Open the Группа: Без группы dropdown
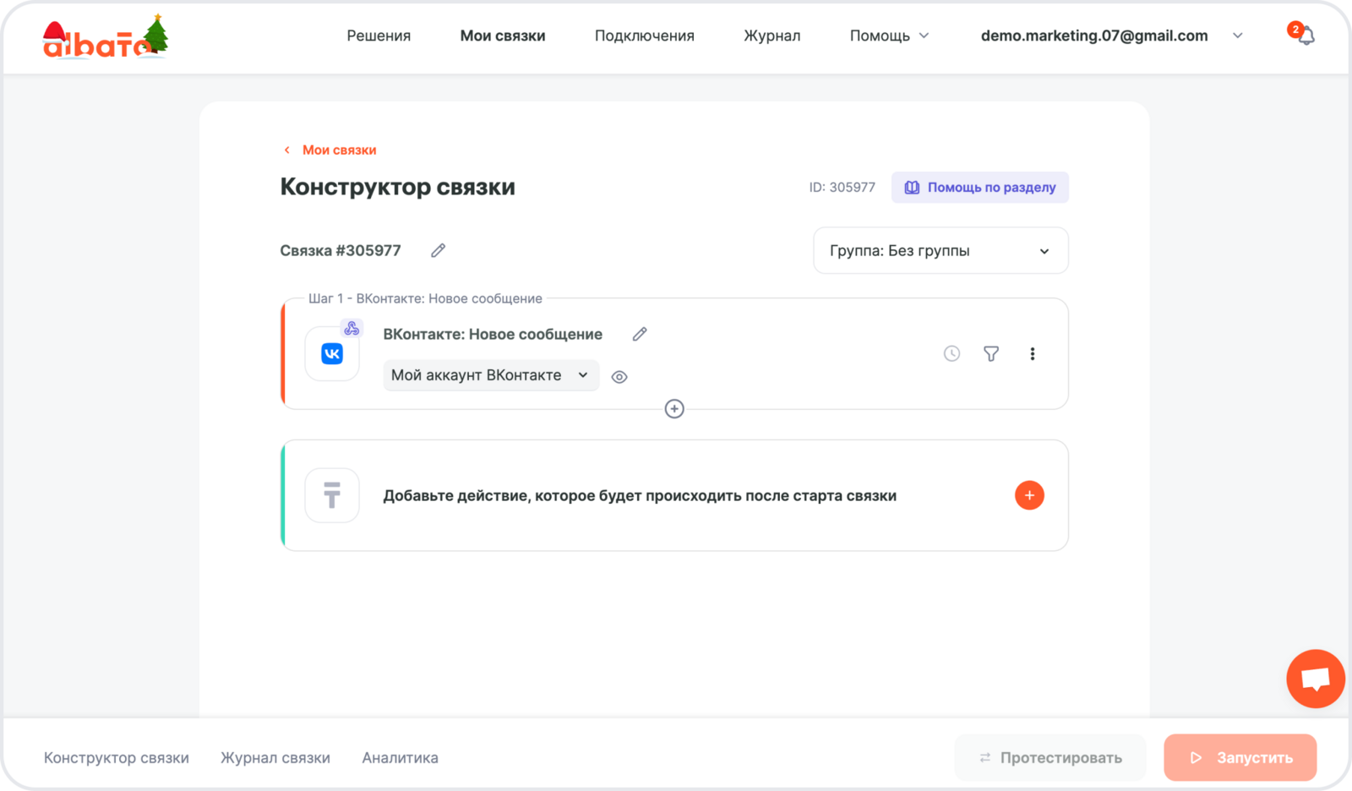Image resolution: width=1352 pixels, height=791 pixels. [x=940, y=251]
